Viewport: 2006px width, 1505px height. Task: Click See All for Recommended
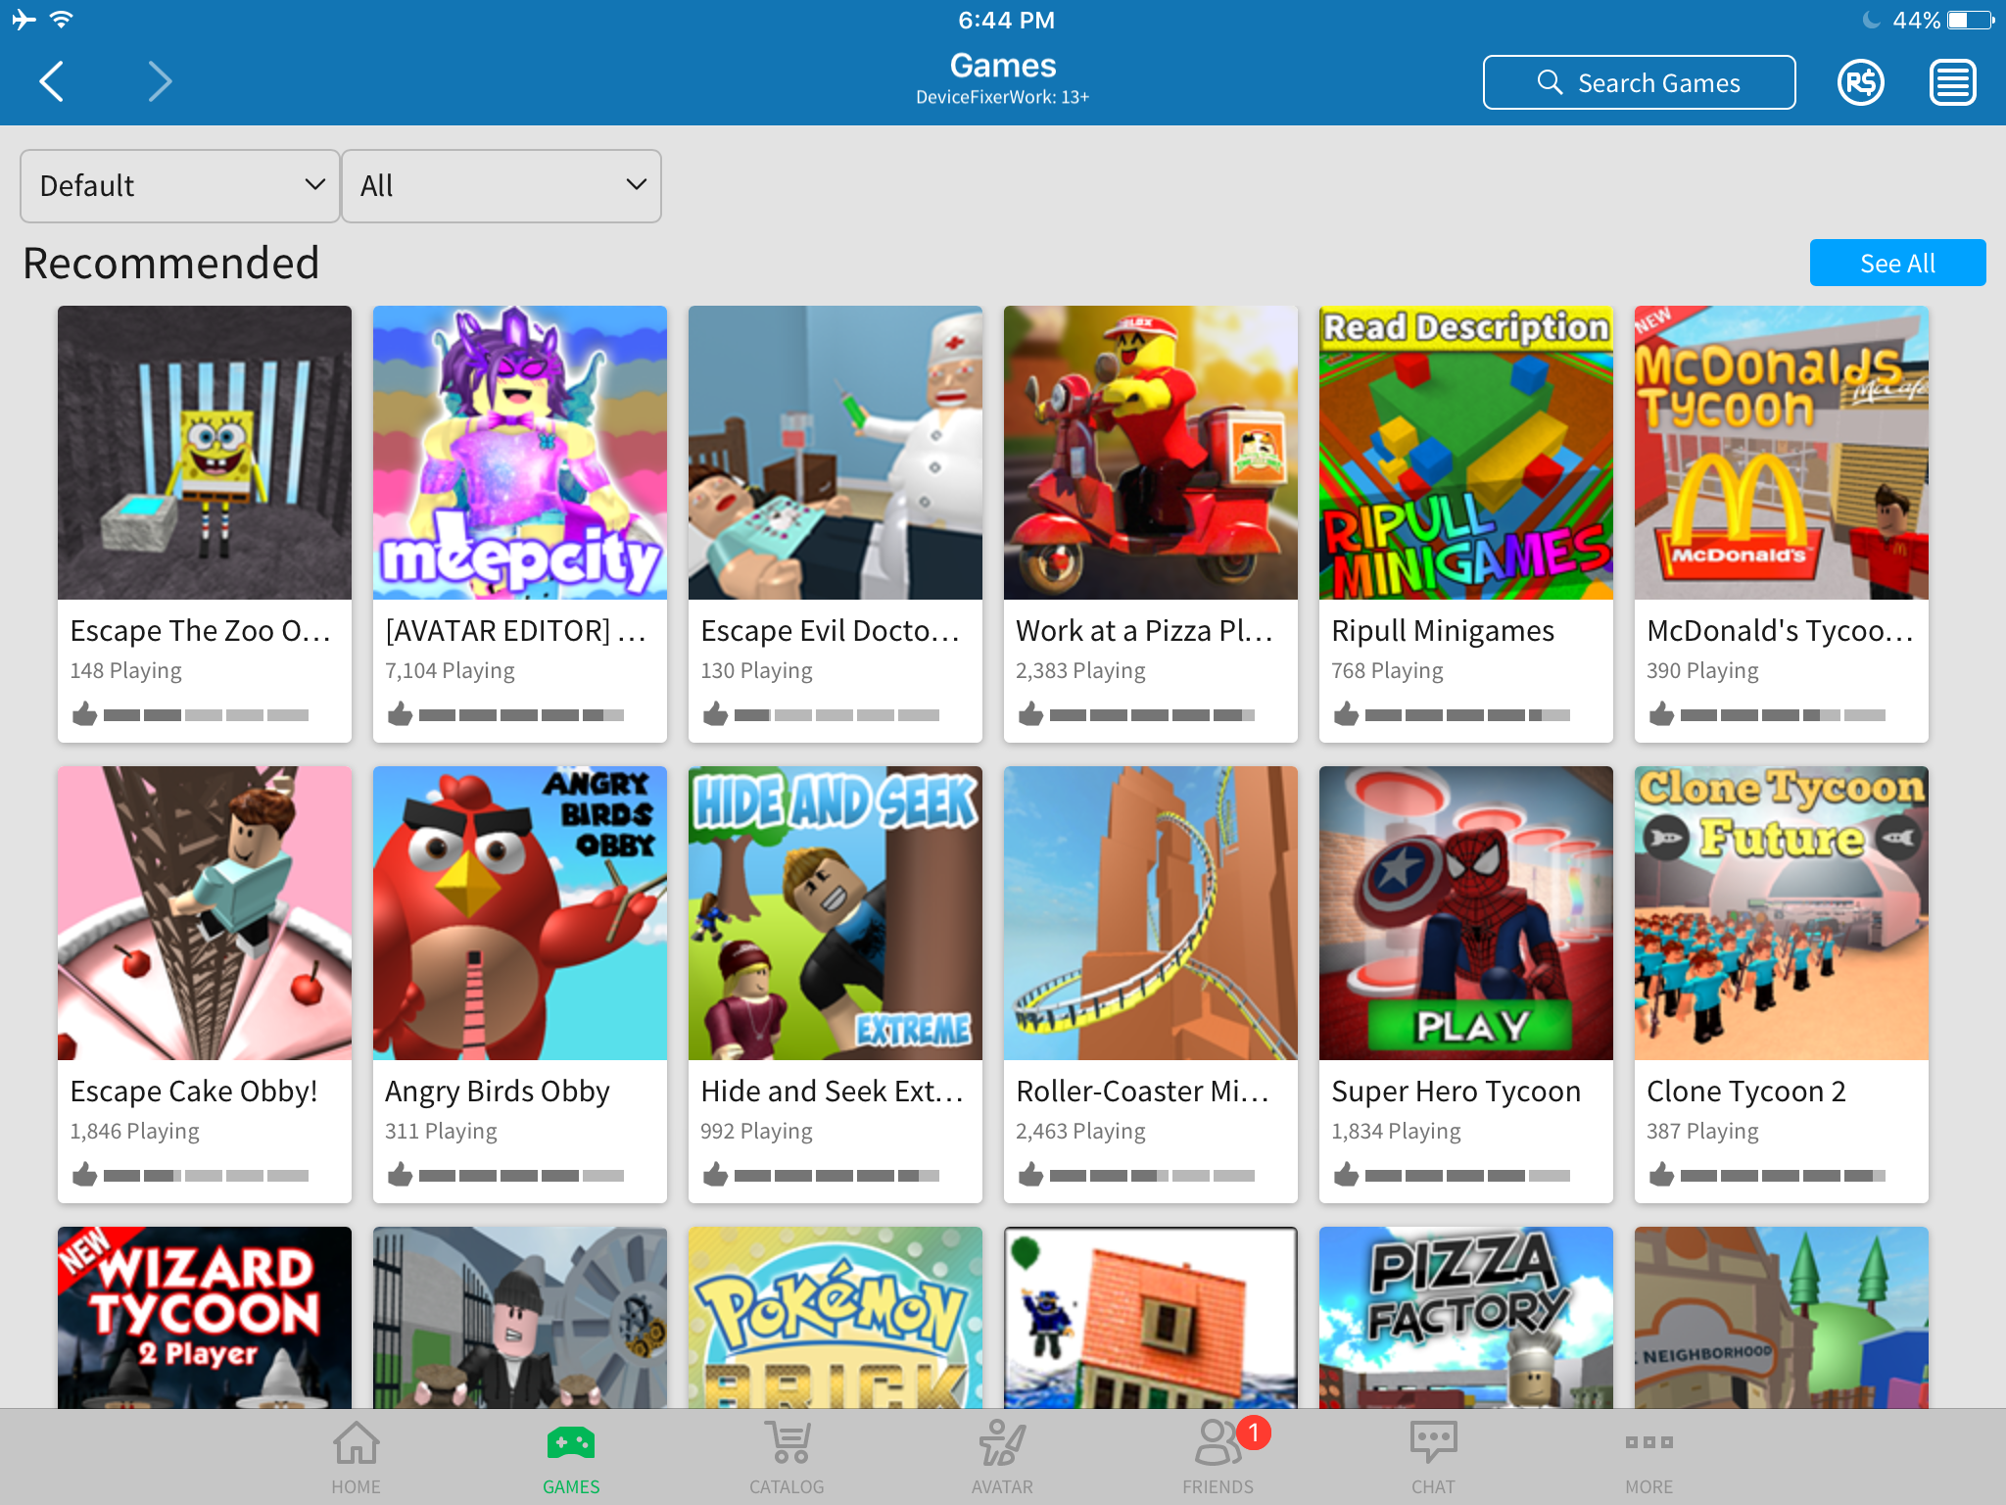1897,263
